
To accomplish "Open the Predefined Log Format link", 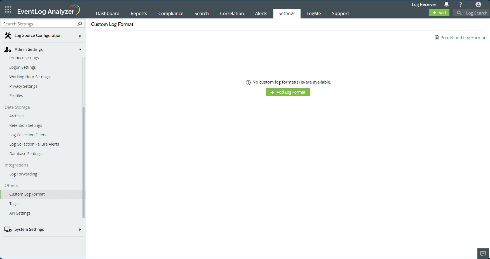I will tap(463, 37).
